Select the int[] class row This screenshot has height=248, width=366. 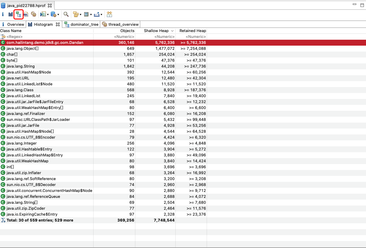[x=183, y=167]
